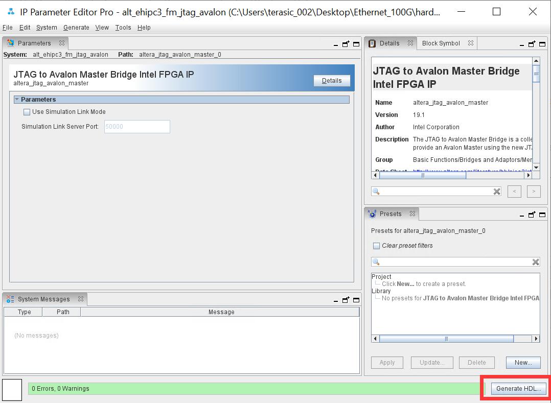Screen dimensions: 551x403
Task: Close the Presets tab with its X icon
Action: (412, 214)
